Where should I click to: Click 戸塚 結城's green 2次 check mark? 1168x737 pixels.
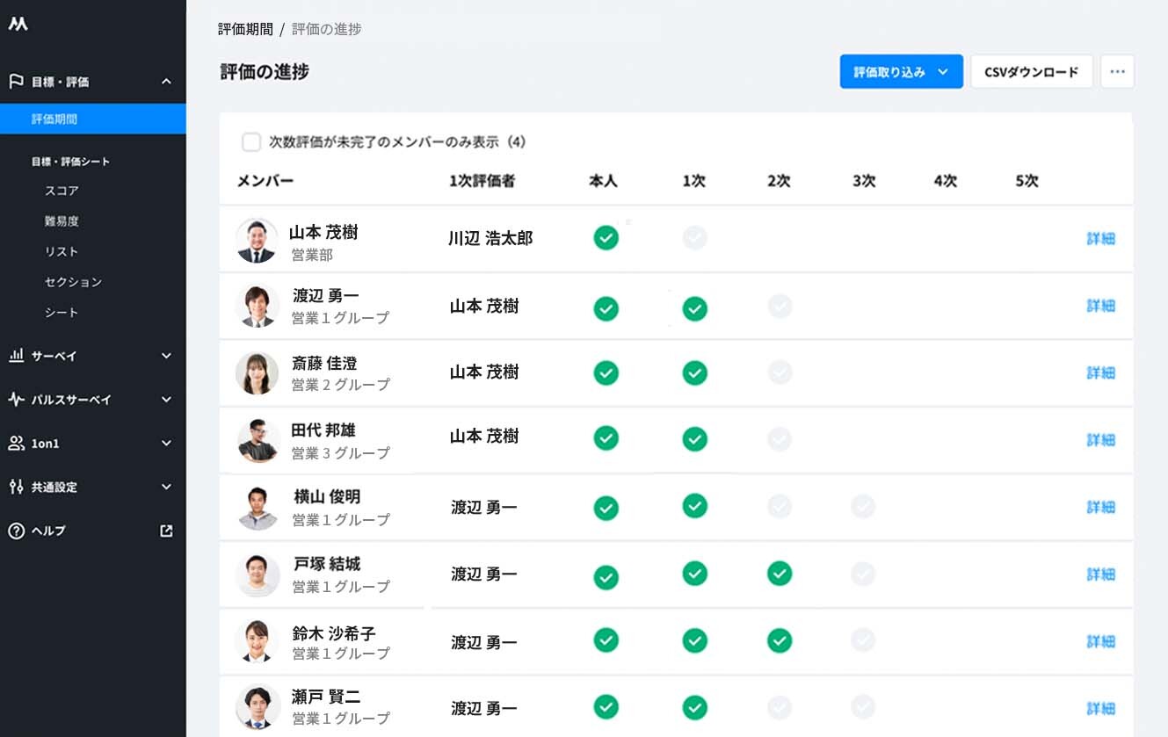click(779, 574)
